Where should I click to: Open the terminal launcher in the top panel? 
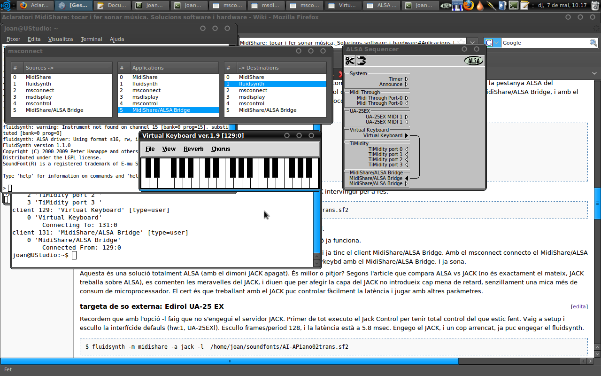pyautogui.click(x=514, y=6)
